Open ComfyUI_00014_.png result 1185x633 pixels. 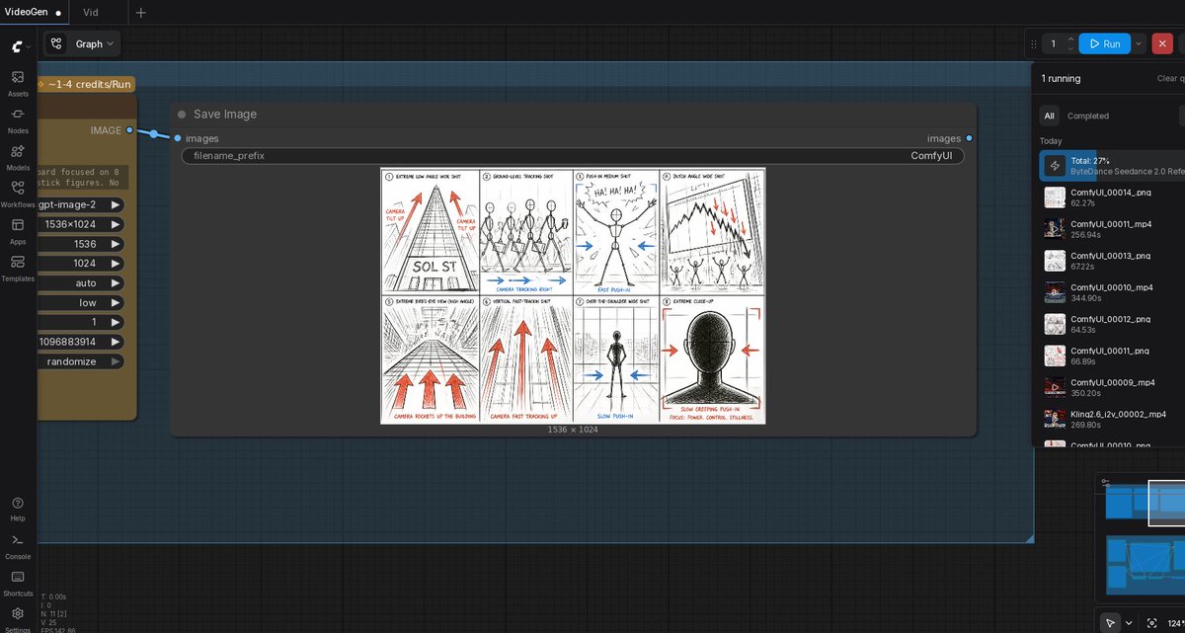coord(1113,198)
